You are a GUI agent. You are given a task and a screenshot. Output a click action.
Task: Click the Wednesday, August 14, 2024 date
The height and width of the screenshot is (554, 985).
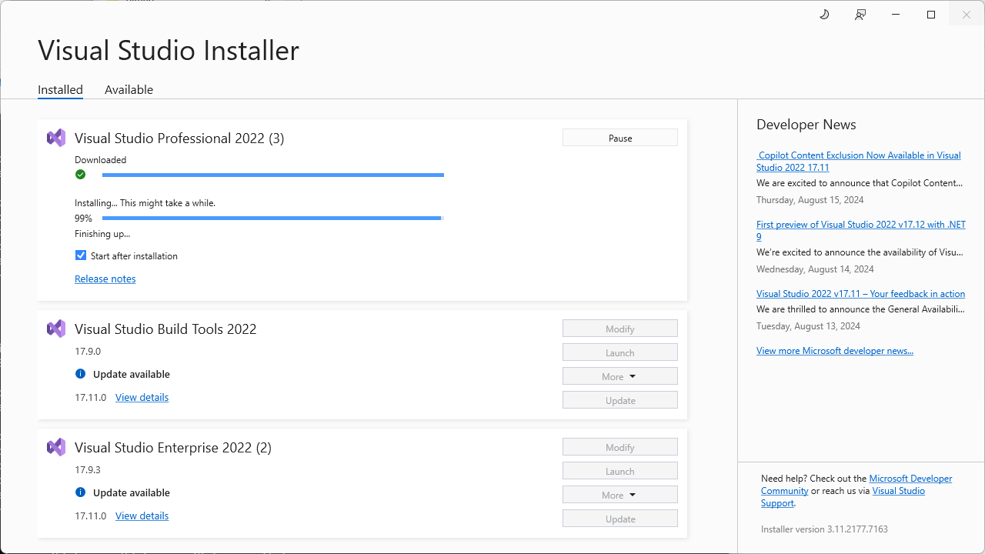pyautogui.click(x=815, y=269)
